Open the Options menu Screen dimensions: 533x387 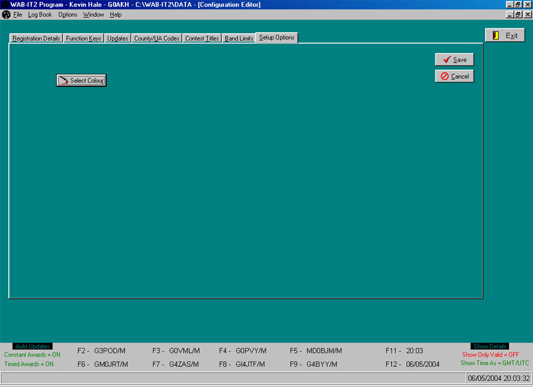tap(67, 14)
